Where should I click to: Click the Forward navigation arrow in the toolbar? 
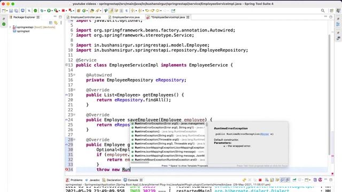pyautogui.click(x=165, y=11)
